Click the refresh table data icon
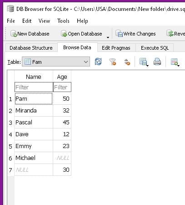Viewport: 185px width, 205px height. pos(98,62)
